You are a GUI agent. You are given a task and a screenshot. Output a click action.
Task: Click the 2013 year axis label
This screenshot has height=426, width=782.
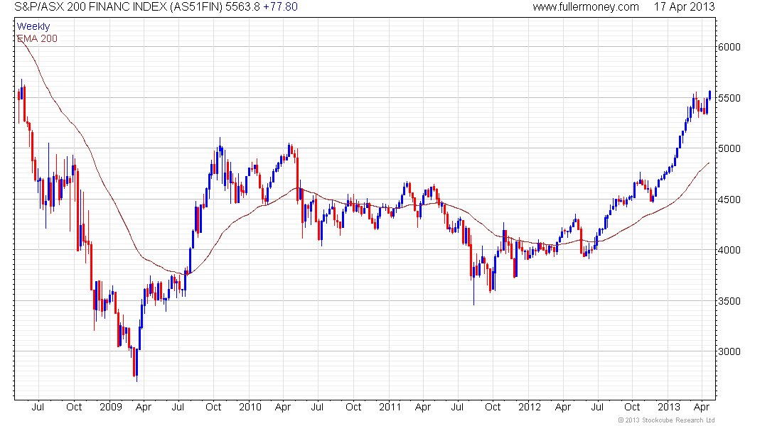[x=669, y=407]
